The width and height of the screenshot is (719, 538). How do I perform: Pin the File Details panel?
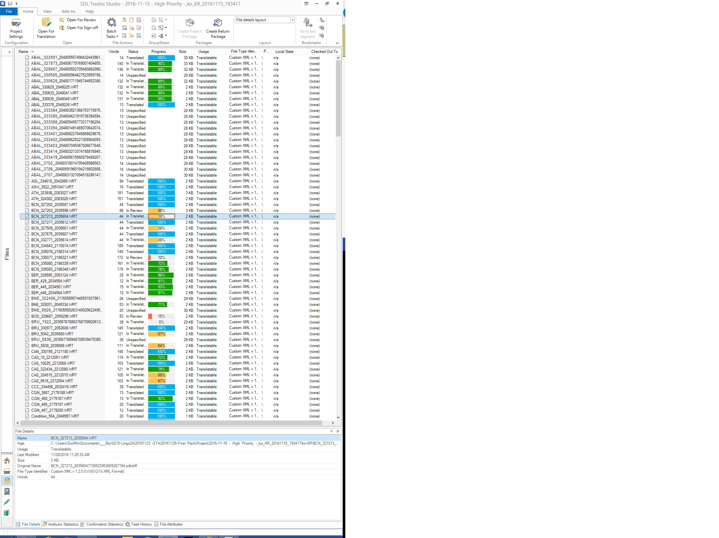pos(331,431)
